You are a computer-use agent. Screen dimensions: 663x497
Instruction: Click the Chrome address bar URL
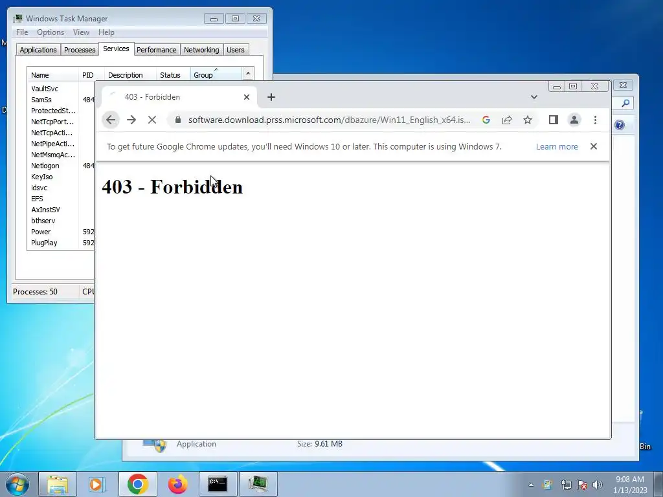[x=329, y=120]
